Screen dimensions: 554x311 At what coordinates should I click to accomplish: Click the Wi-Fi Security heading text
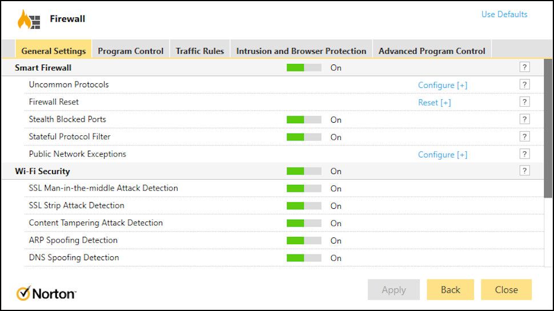[x=42, y=171]
